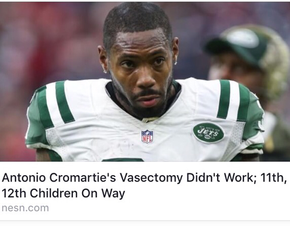Open the nesn.com source link
Screen dimensions: 290x230
(x=25, y=208)
